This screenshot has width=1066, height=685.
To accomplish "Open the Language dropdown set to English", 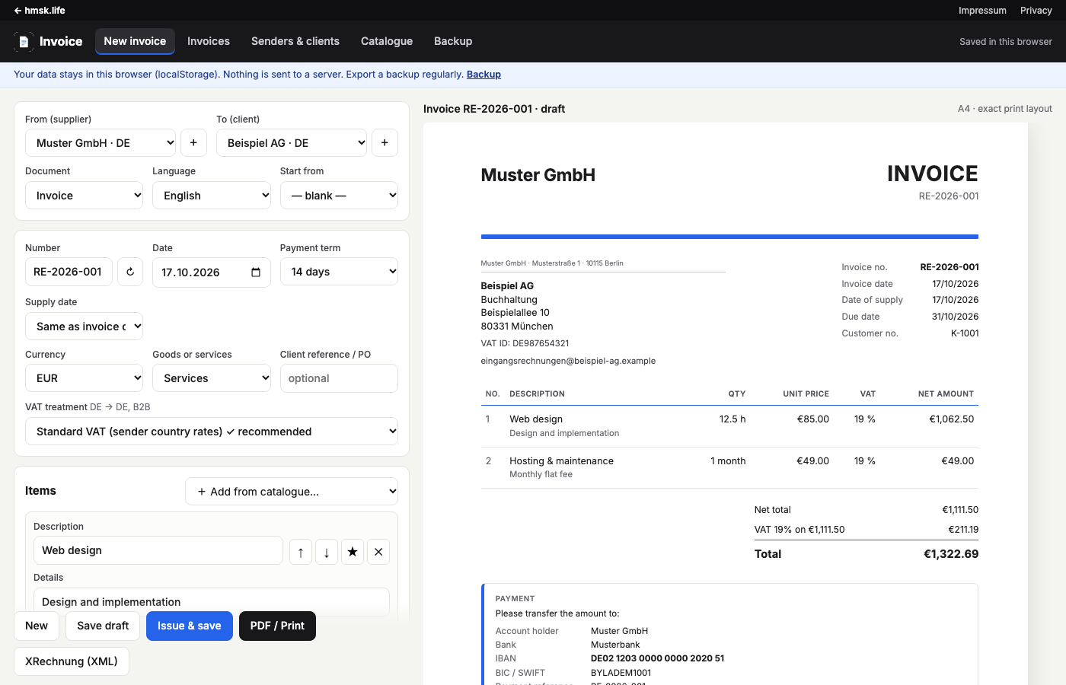I will click(x=212, y=196).
